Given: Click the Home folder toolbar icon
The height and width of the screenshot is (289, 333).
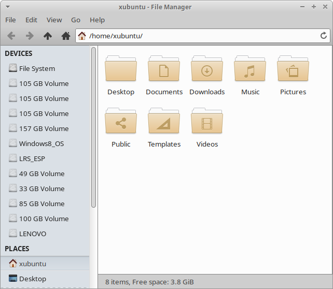Looking at the screenshot, I should [66, 36].
